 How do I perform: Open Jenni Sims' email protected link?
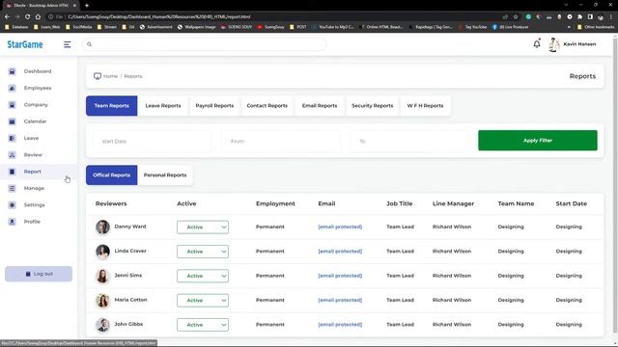click(x=340, y=276)
